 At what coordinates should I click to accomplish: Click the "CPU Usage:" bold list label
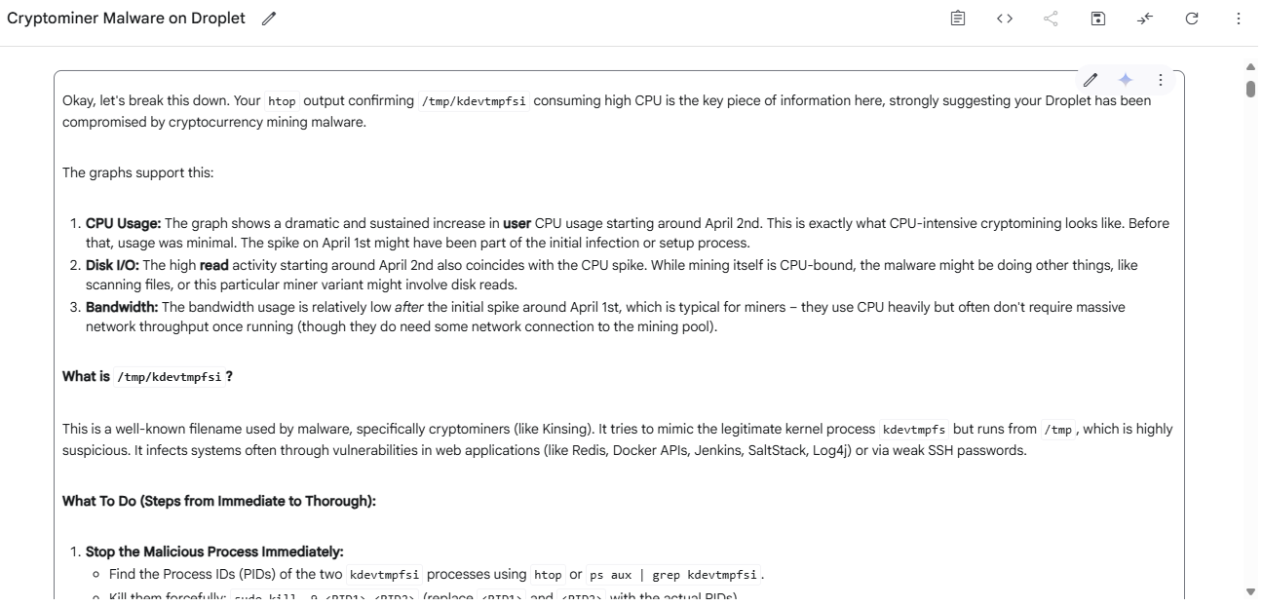pyautogui.click(x=123, y=224)
